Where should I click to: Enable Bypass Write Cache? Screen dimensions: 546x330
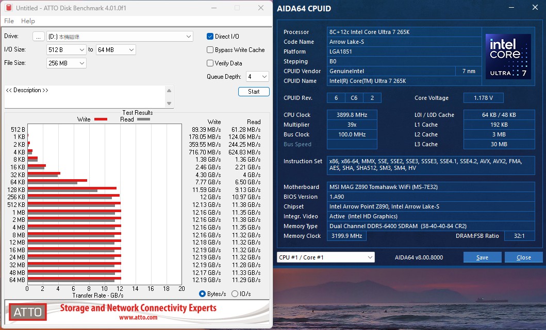[x=210, y=50]
